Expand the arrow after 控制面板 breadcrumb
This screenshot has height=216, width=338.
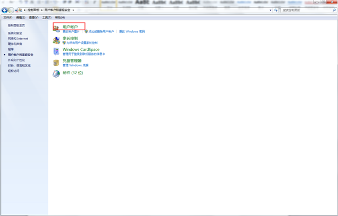tap(42, 10)
